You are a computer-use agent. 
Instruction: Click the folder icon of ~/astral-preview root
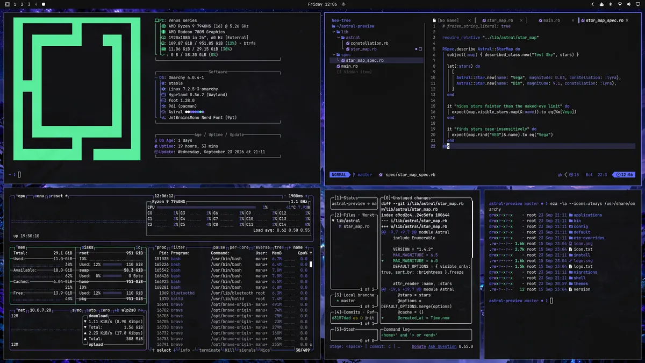coord(334,26)
